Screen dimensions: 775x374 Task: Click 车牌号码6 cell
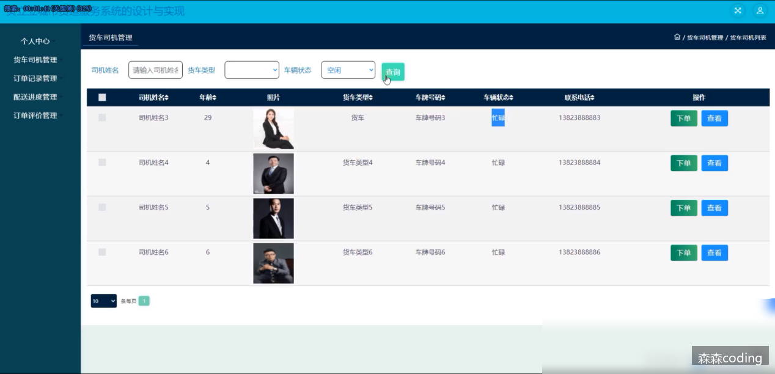click(430, 252)
